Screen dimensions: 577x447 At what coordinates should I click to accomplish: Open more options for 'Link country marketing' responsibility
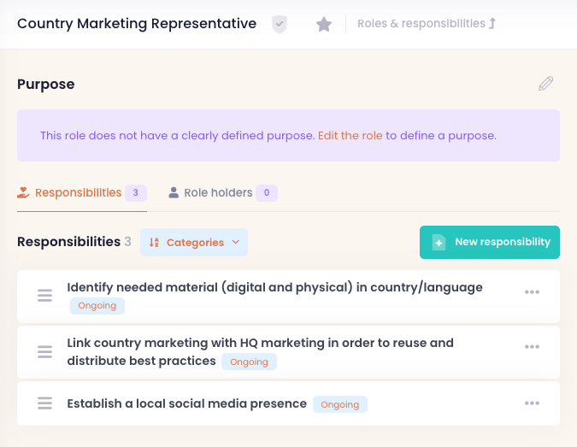(532, 347)
